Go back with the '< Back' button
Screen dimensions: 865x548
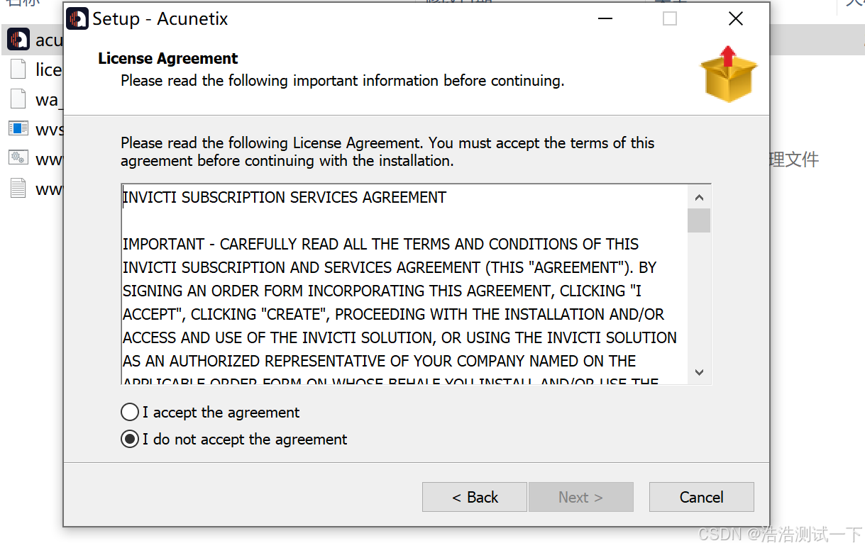[x=475, y=497]
